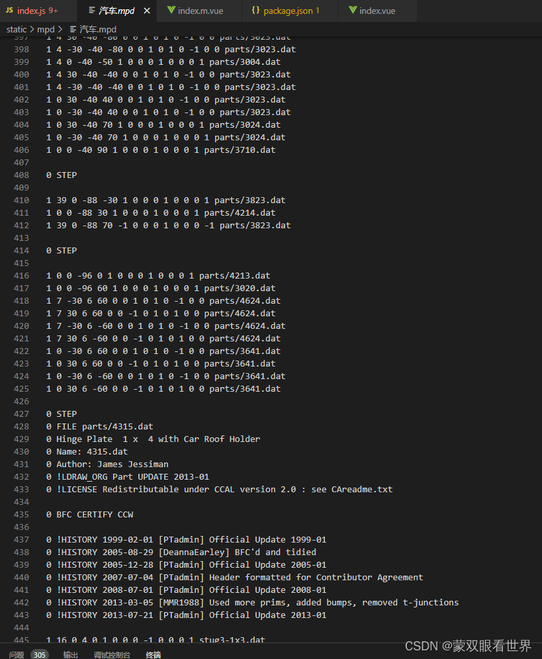This screenshot has height=659, width=542.
Task: Click line number 435 in the editor gutter
Action: tap(21, 514)
